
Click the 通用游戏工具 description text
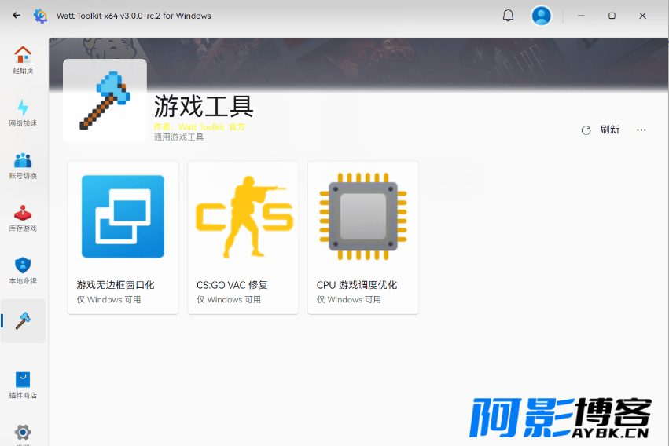pos(178,137)
